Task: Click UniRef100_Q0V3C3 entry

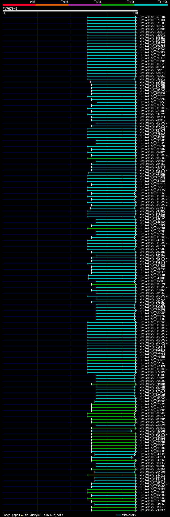Action: click(x=152, y=161)
